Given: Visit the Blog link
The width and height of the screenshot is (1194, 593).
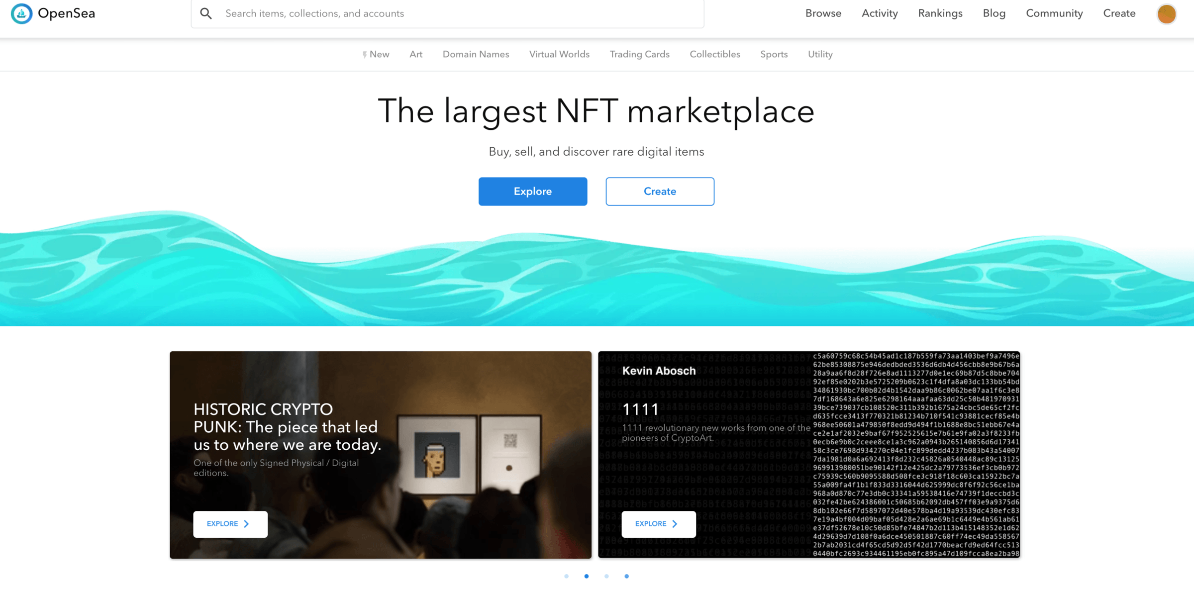Looking at the screenshot, I should 994,13.
